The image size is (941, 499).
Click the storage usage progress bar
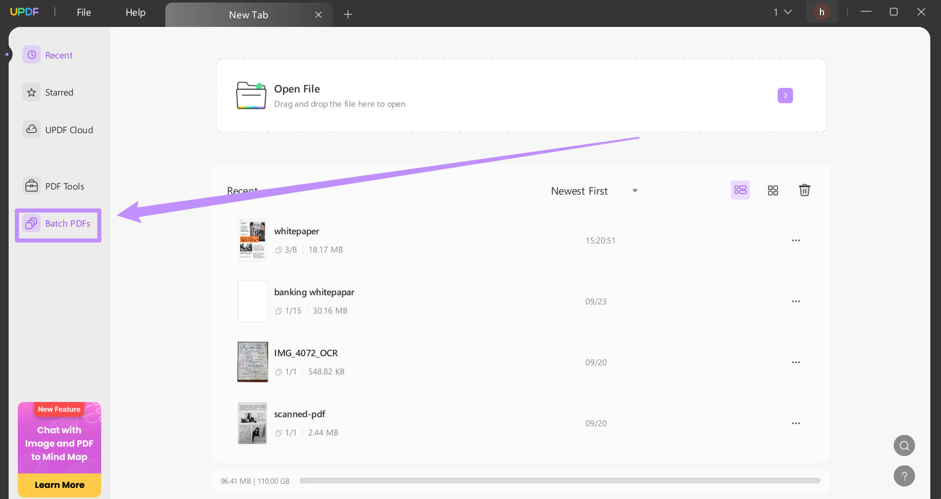560,481
